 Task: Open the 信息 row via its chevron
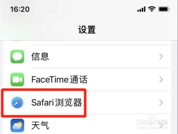click(x=161, y=57)
